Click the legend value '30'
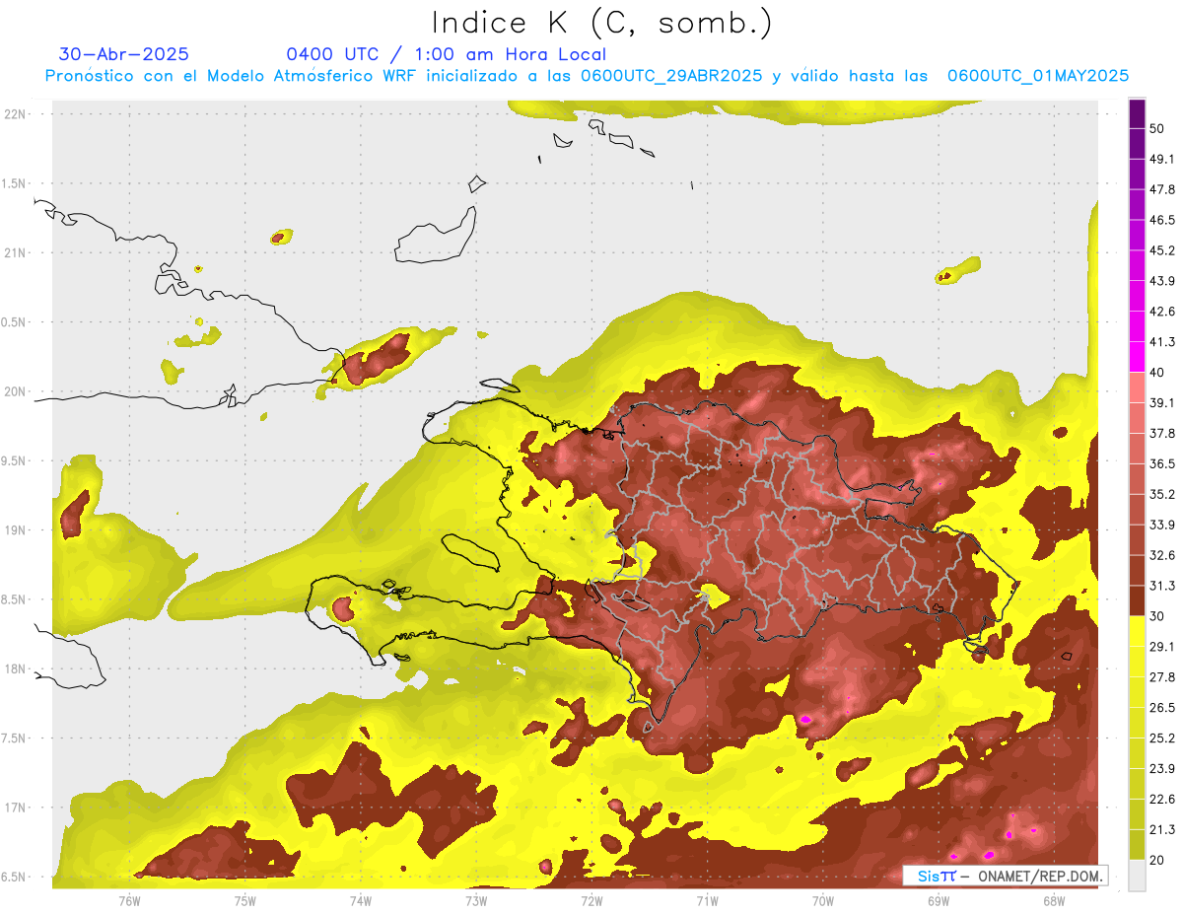The height and width of the screenshot is (914, 1183). [x=1158, y=616]
